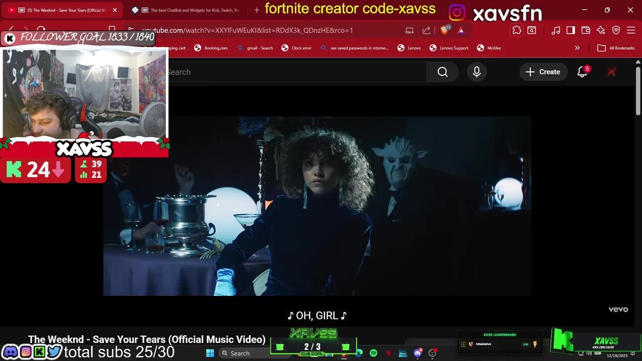
Task: Open the Brave Shields lion icon
Action: coord(444,30)
